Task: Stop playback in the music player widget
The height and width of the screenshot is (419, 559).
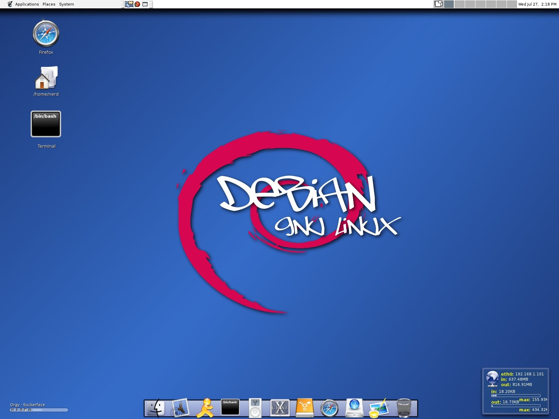Action: tap(25, 410)
